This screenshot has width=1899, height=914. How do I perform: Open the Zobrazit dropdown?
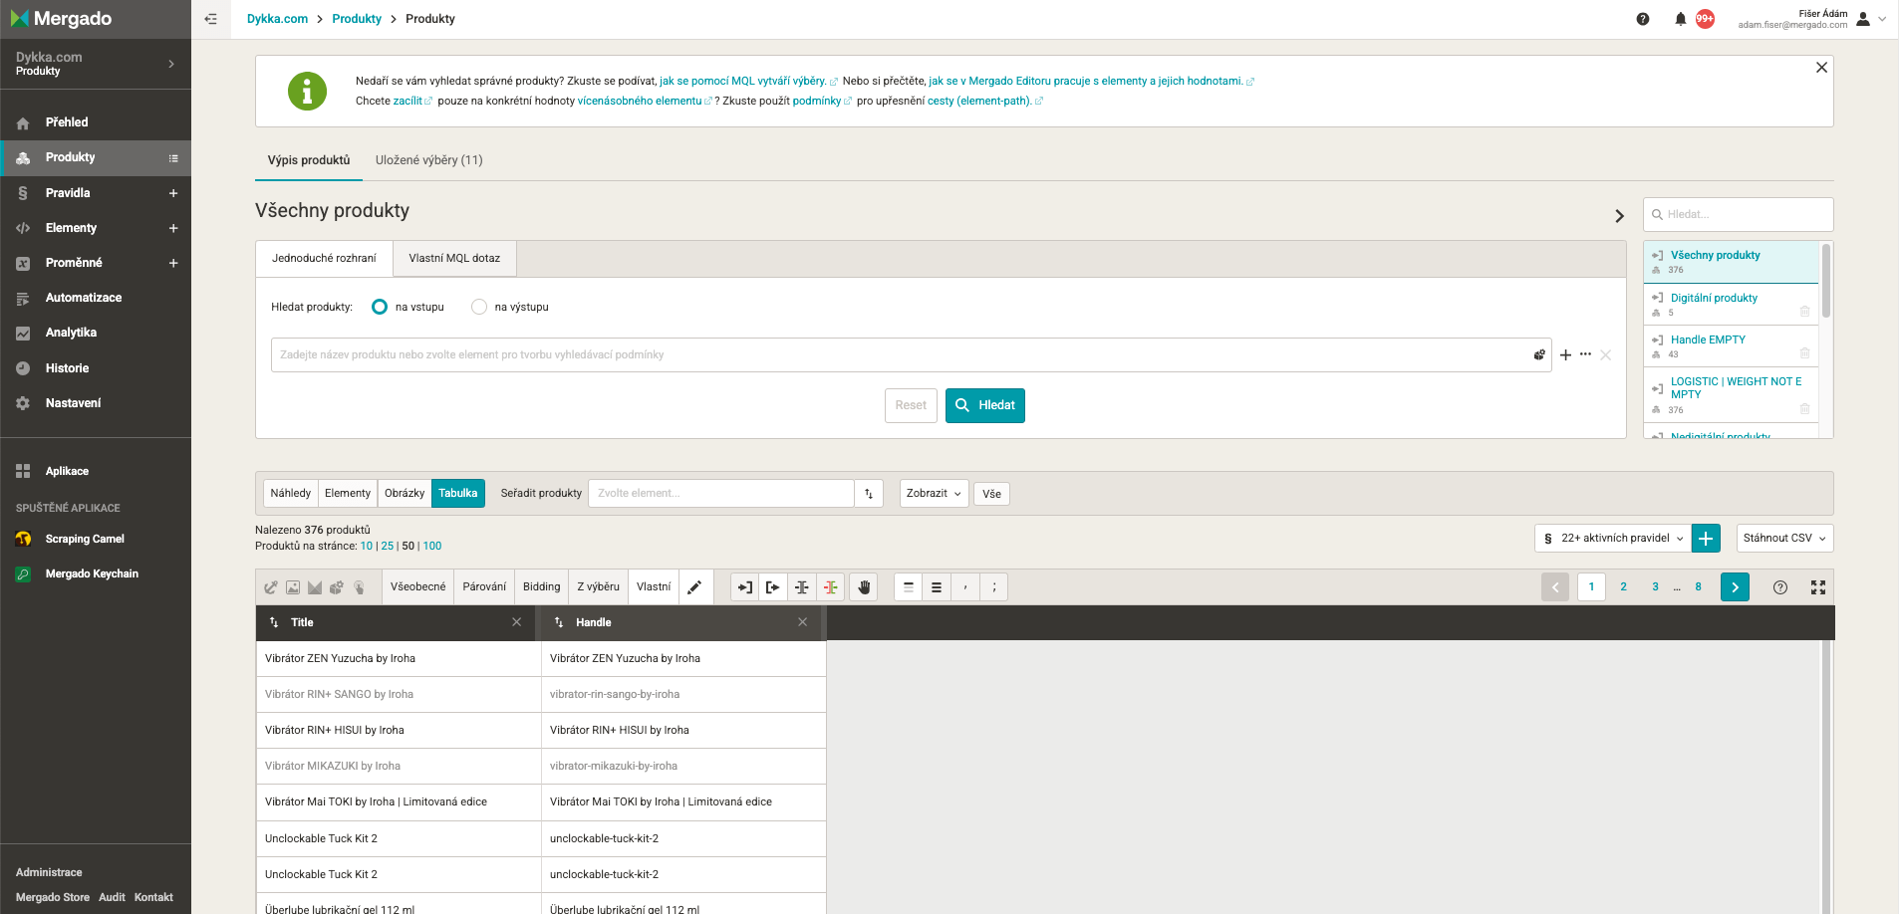pos(933,494)
